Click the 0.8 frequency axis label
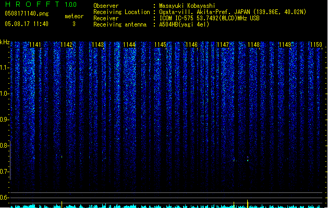Viewport: 328px width, 208px height. coord(4,146)
